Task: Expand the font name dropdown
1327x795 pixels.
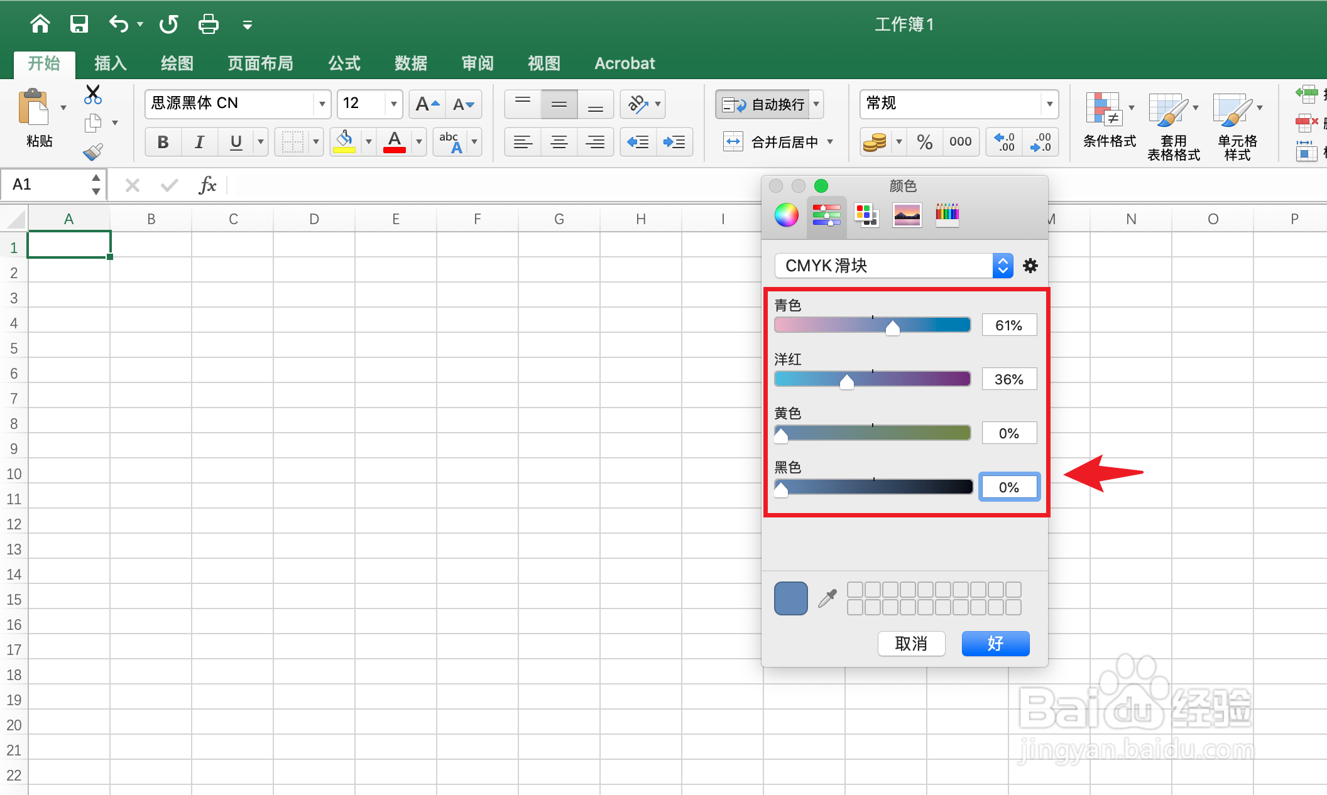Action: (322, 104)
